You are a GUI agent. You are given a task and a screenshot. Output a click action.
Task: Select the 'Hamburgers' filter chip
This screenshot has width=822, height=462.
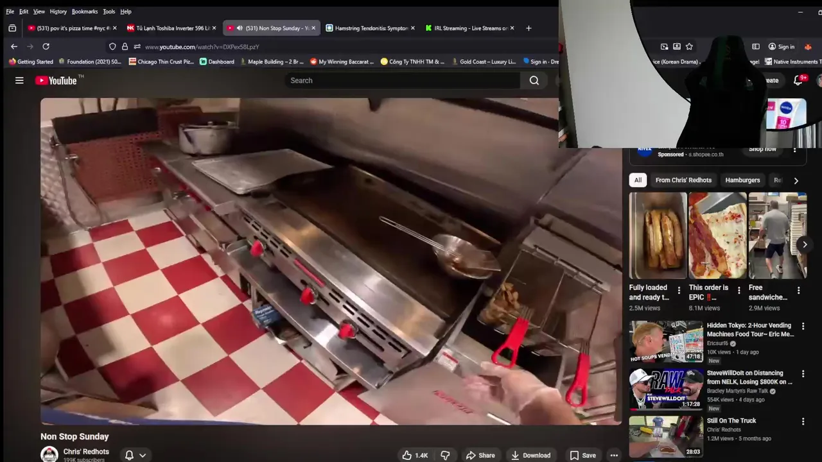pos(742,180)
